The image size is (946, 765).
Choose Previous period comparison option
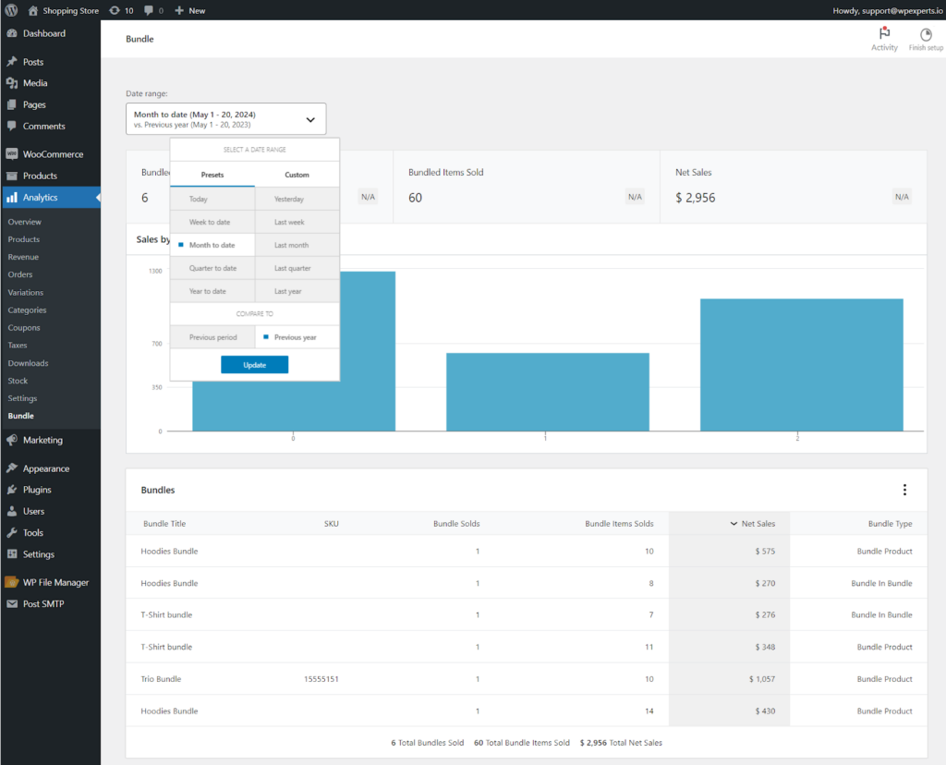(x=212, y=337)
